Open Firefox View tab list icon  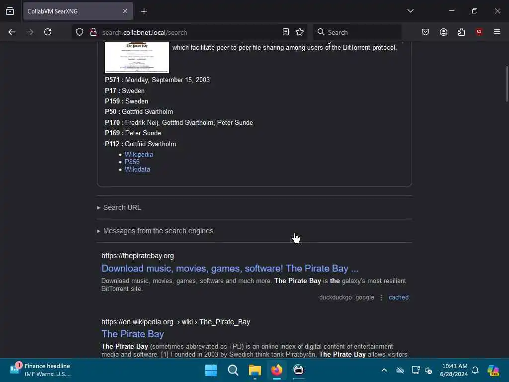tap(10, 11)
